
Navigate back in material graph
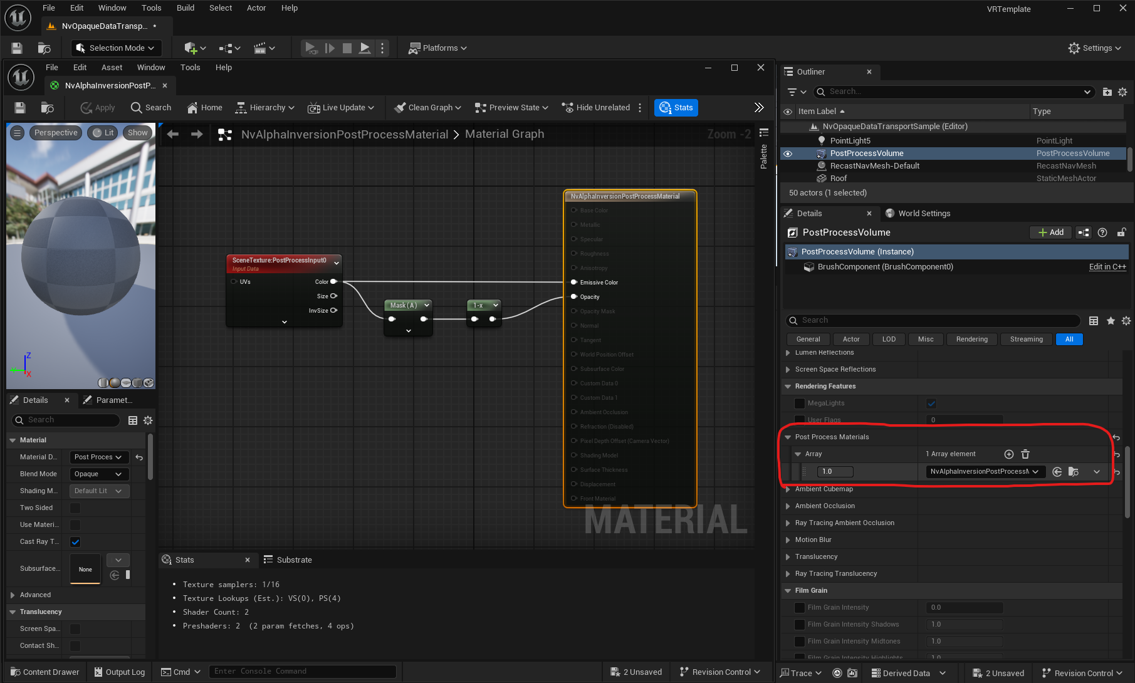point(173,135)
